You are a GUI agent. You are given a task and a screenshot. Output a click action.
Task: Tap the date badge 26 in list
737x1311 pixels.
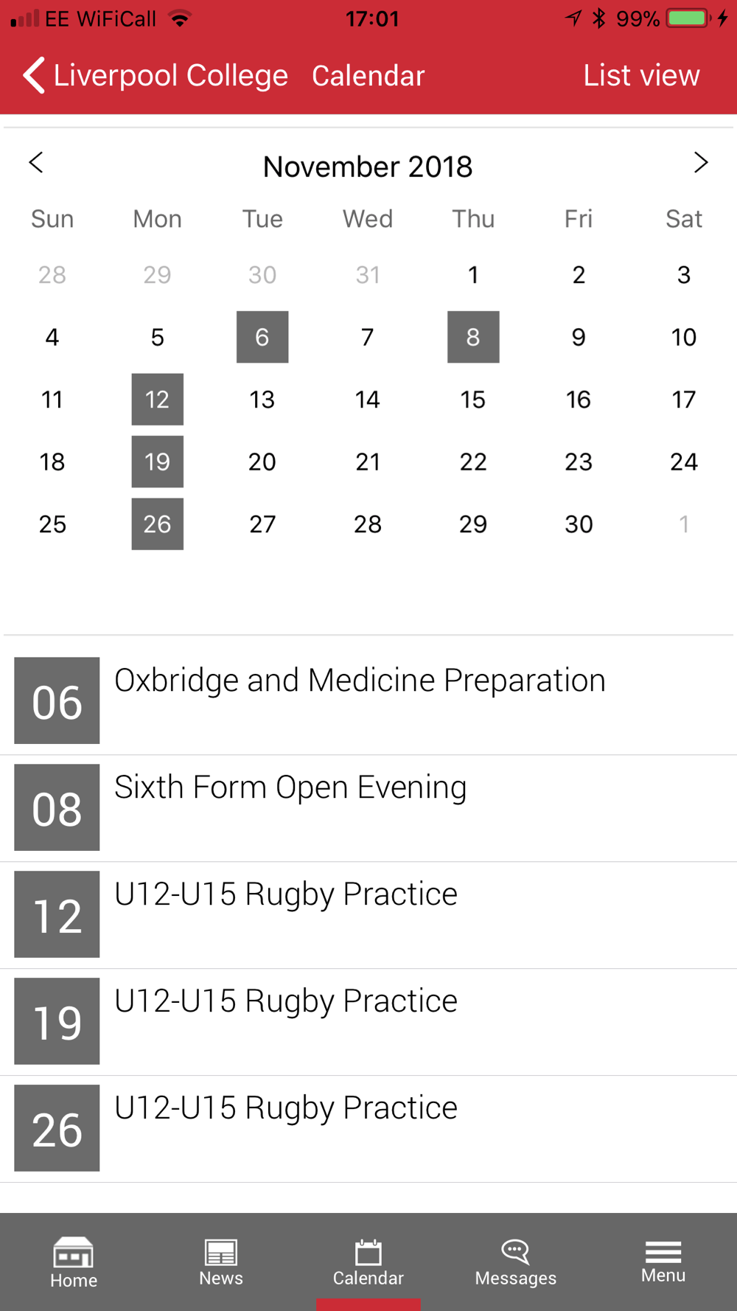click(57, 1127)
